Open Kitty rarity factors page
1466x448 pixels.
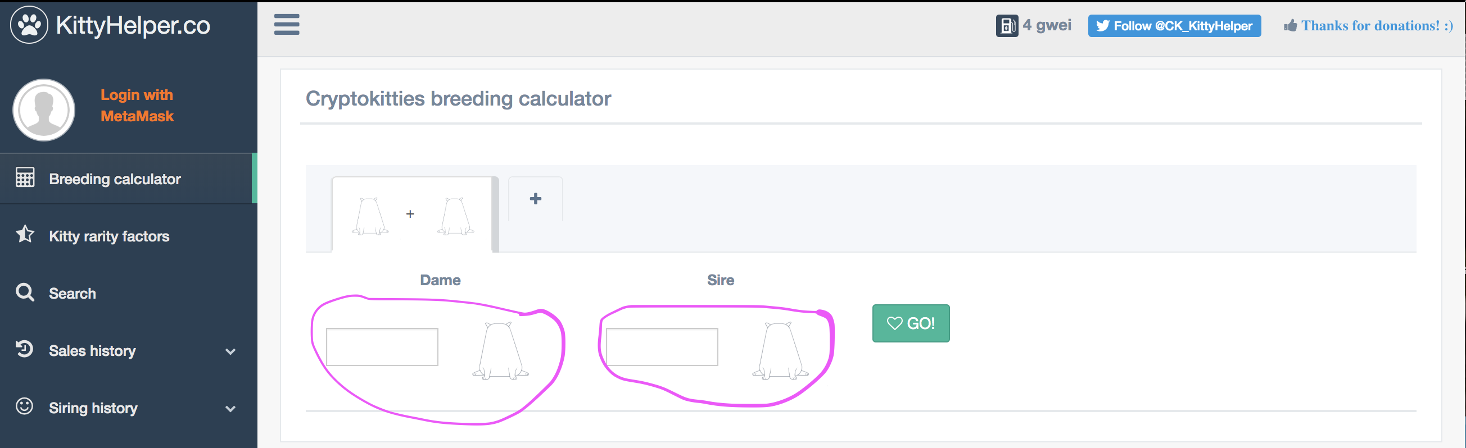109,236
